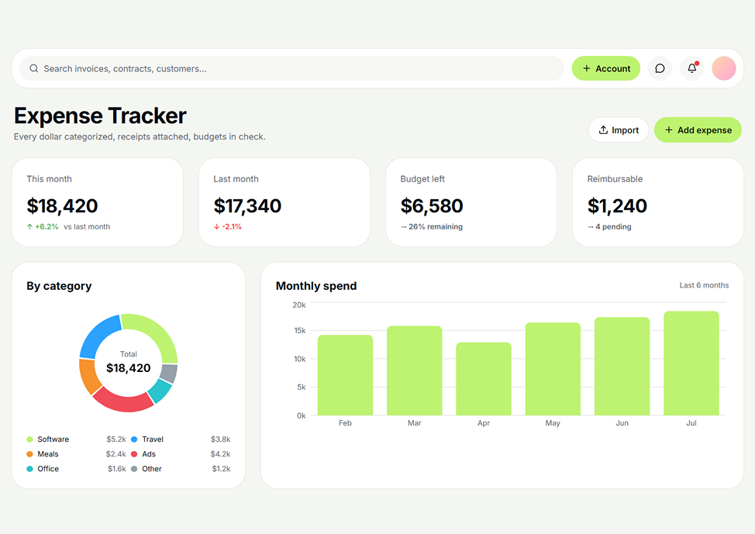Viewport: 755px width, 534px height.
Task: Select the Other legend label
Action: (x=152, y=469)
